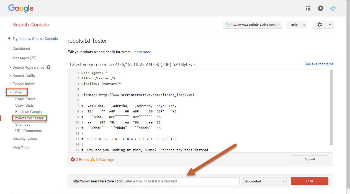Image resolution: width=350 pixels, height=194 pixels.
Task: Expand the Search Traffic section
Action: [x=24, y=76]
